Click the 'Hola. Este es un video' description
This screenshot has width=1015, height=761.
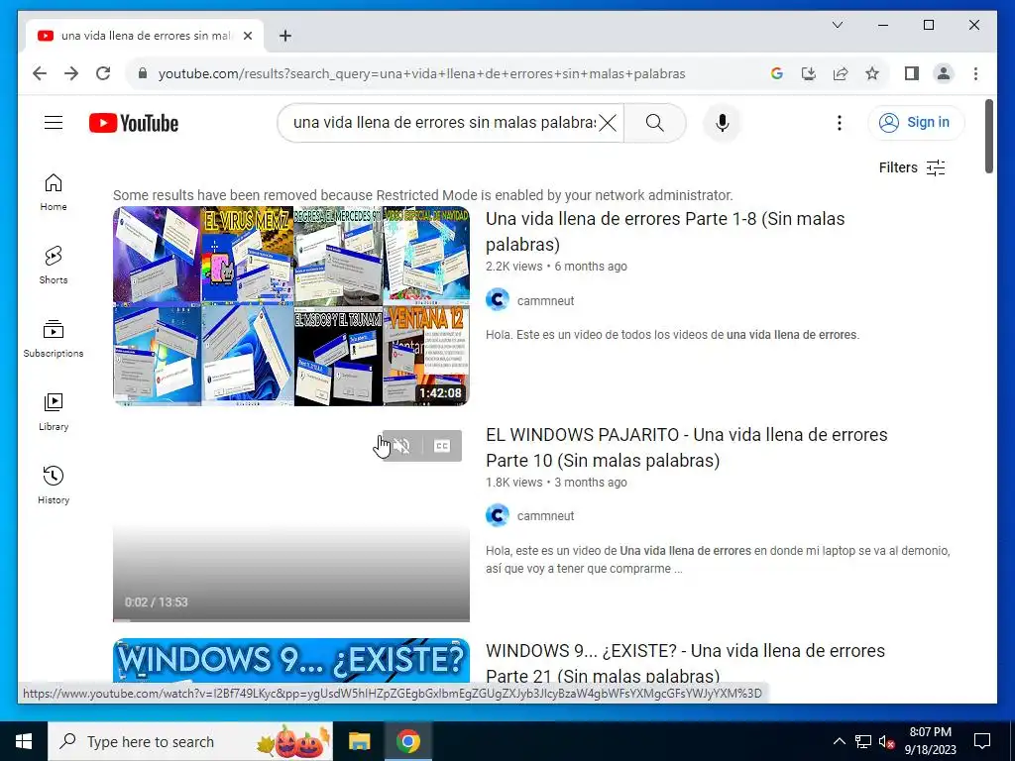click(x=673, y=335)
